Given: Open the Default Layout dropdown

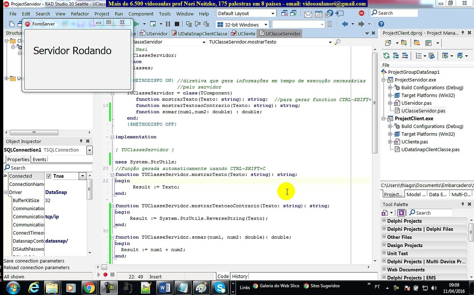Looking at the screenshot, I should pyautogui.click(x=273, y=14).
